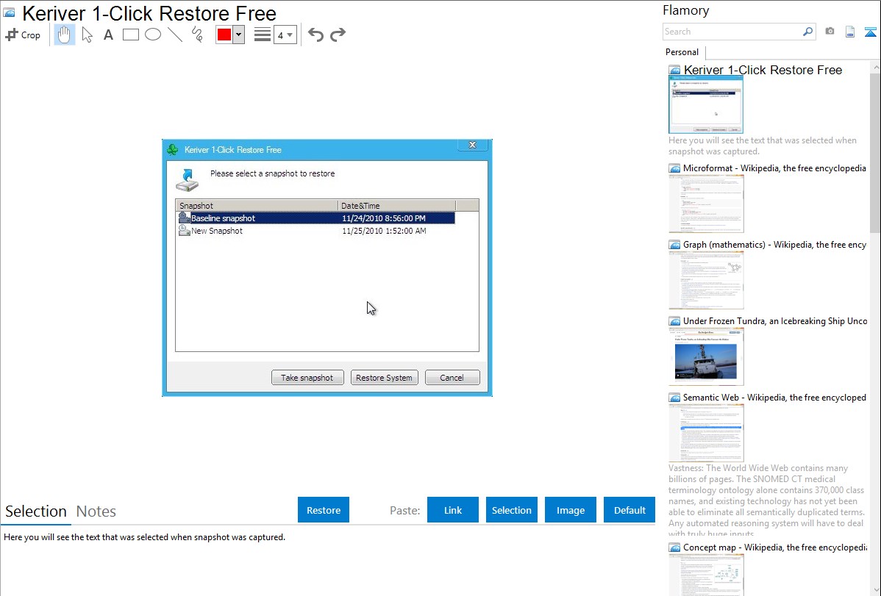Pick the freehand scribble tool
The image size is (881, 596).
(197, 35)
